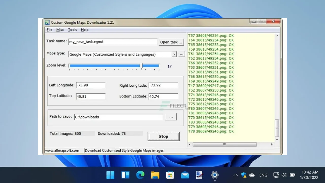Viewport: 325px width, 183px height.
Task: Click log line T53 38607/49251.png: OK
Action: [211, 68]
